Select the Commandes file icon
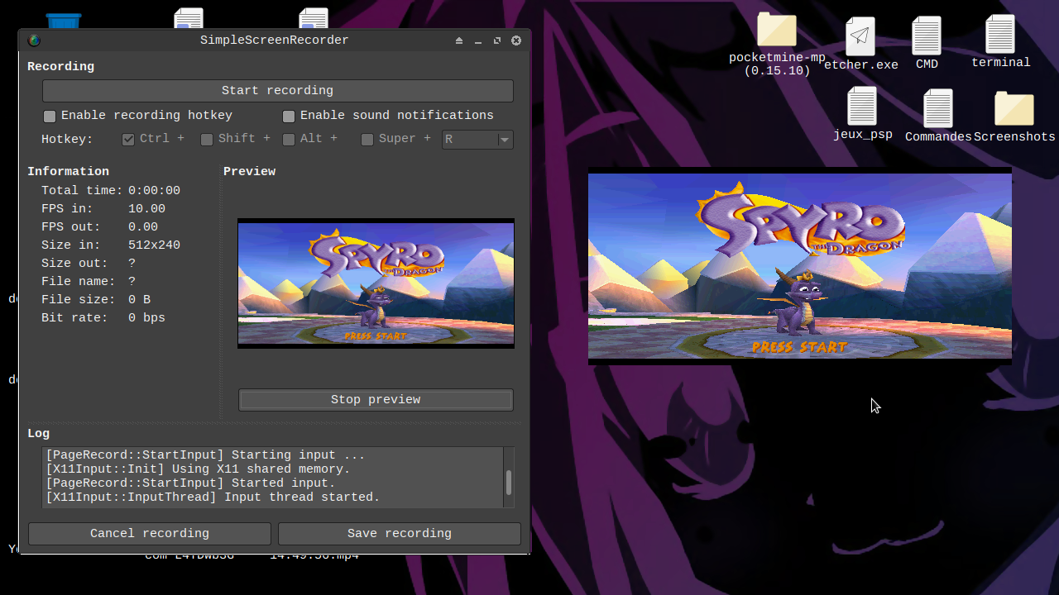This screenshot has width=1059, height=595. click(938, 109)
